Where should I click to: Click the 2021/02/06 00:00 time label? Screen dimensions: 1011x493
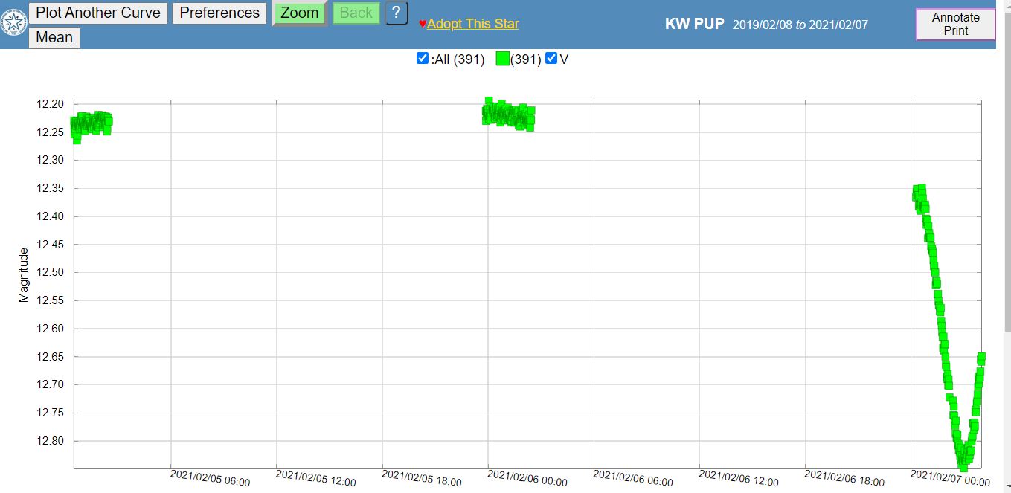coord(527,478)
